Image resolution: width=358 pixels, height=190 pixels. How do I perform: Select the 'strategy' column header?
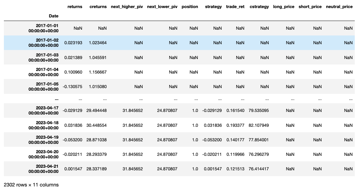(x=213, y=7)
